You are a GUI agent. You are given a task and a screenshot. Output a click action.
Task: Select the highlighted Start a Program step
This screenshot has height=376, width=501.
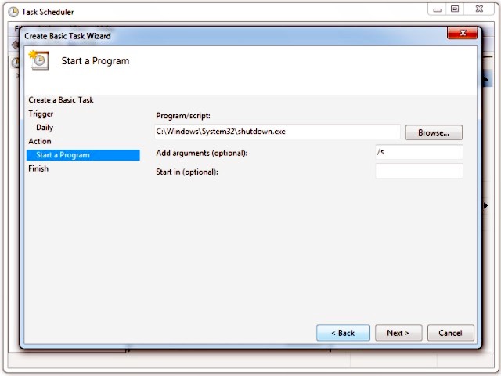83,155
